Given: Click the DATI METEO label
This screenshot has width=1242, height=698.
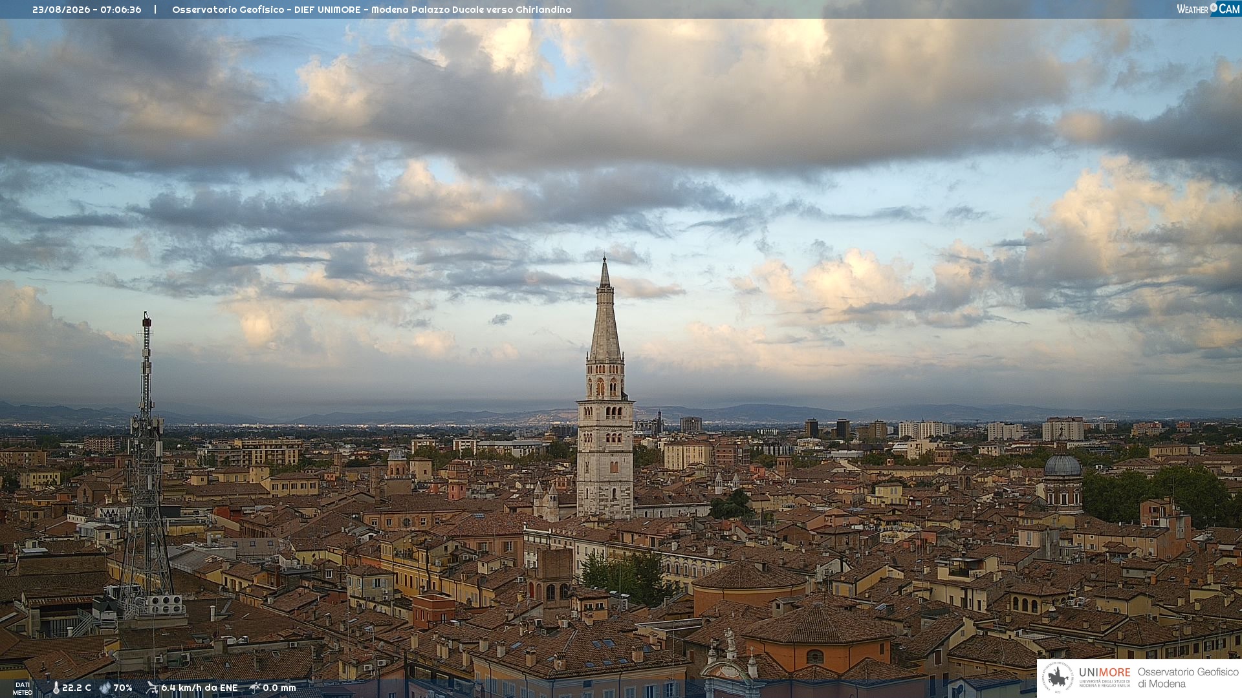Looking at the screenshot, I should coord(23,688).
